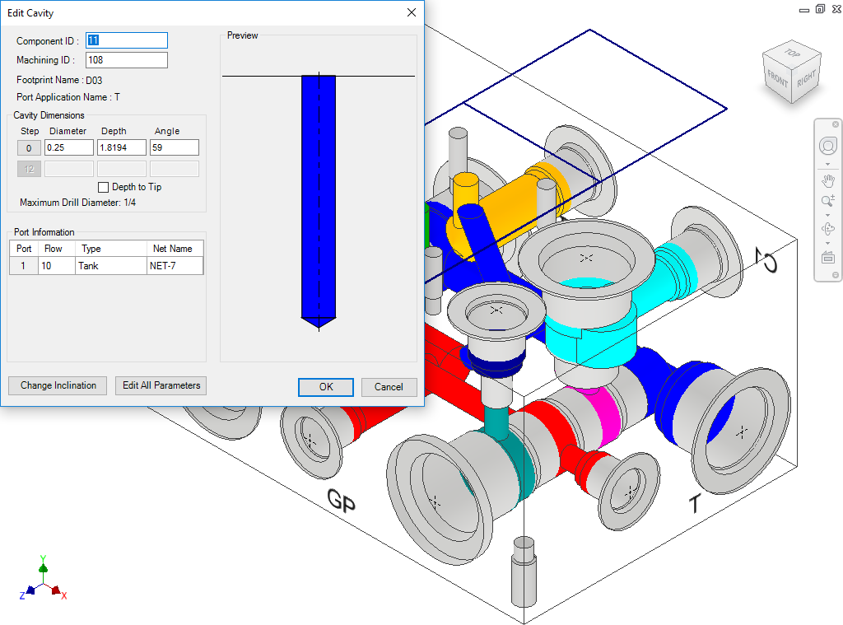Open the ShowMotion icon in navigation bar
843x625 pixels.
point(827,258)
